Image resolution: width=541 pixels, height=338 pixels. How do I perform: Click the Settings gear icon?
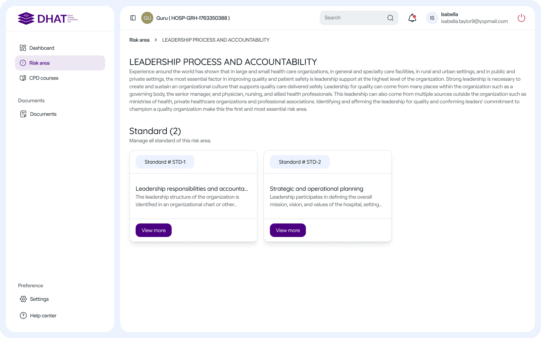point(23,299)
